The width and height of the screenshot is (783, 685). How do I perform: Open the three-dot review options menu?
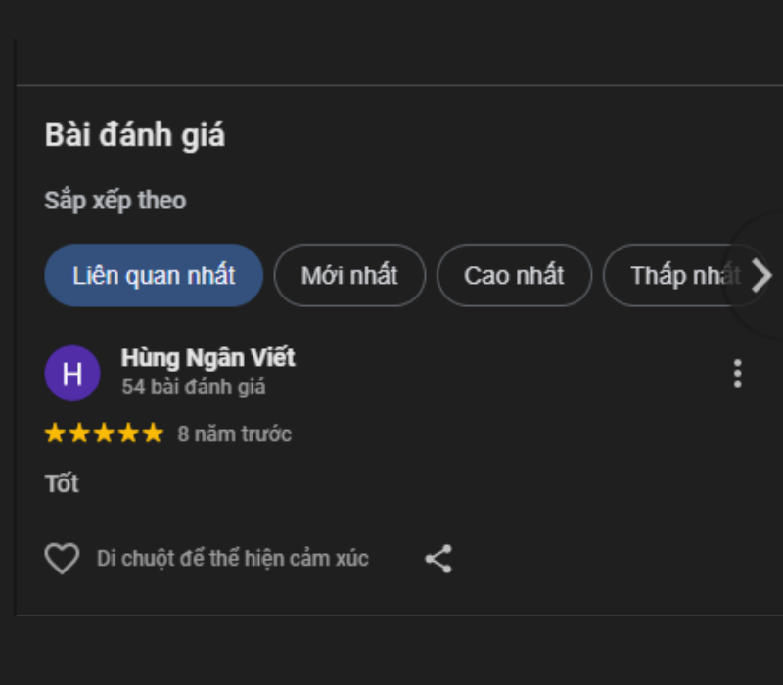737,373
